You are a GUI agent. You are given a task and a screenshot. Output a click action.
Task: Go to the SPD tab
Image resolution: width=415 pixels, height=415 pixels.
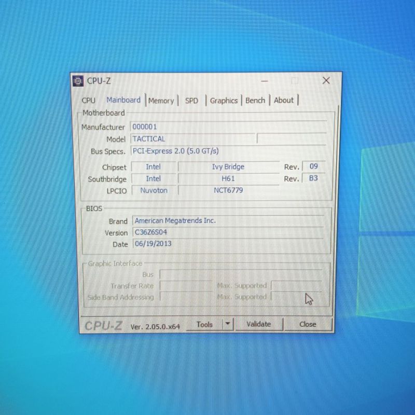coord(191,101)
